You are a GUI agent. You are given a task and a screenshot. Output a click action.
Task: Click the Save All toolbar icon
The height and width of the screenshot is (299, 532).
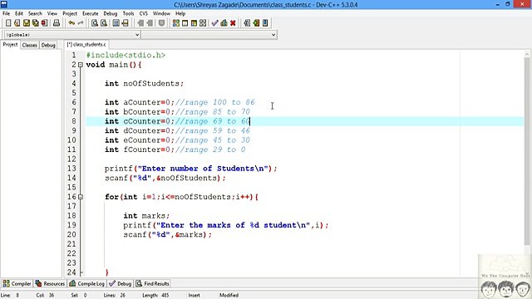[35, 23]
